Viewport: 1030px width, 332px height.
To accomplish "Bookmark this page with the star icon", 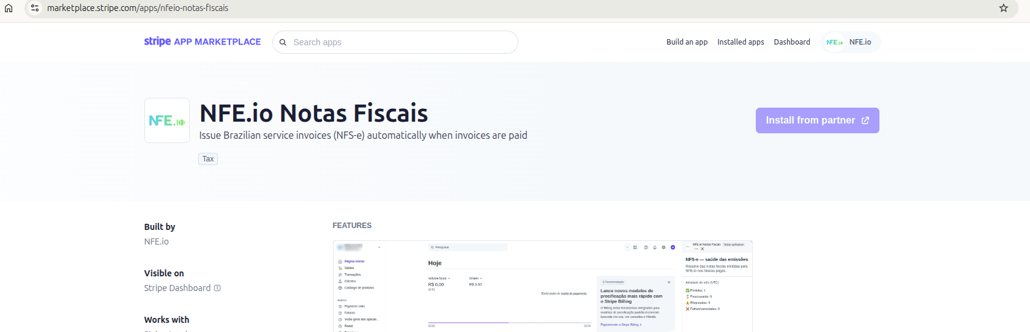I will pyautogui.click(x=1004, y=8).
